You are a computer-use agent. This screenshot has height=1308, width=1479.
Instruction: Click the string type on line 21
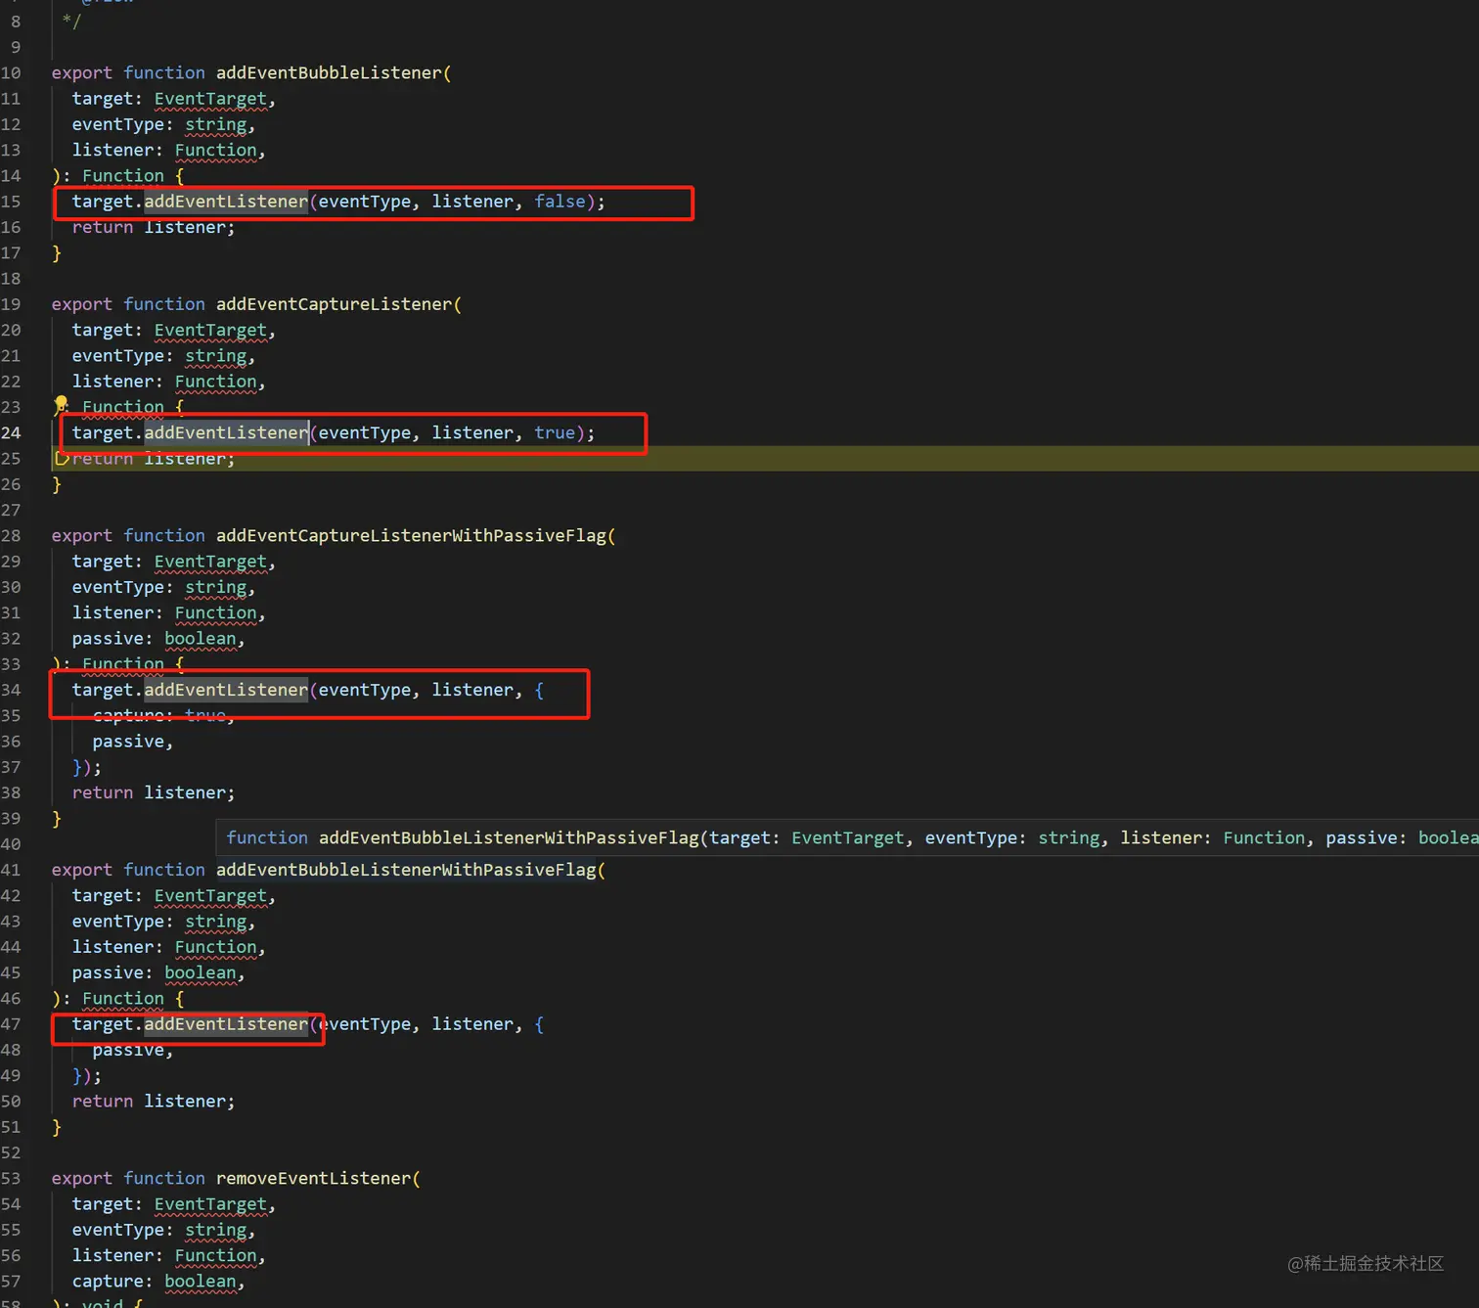216,356
